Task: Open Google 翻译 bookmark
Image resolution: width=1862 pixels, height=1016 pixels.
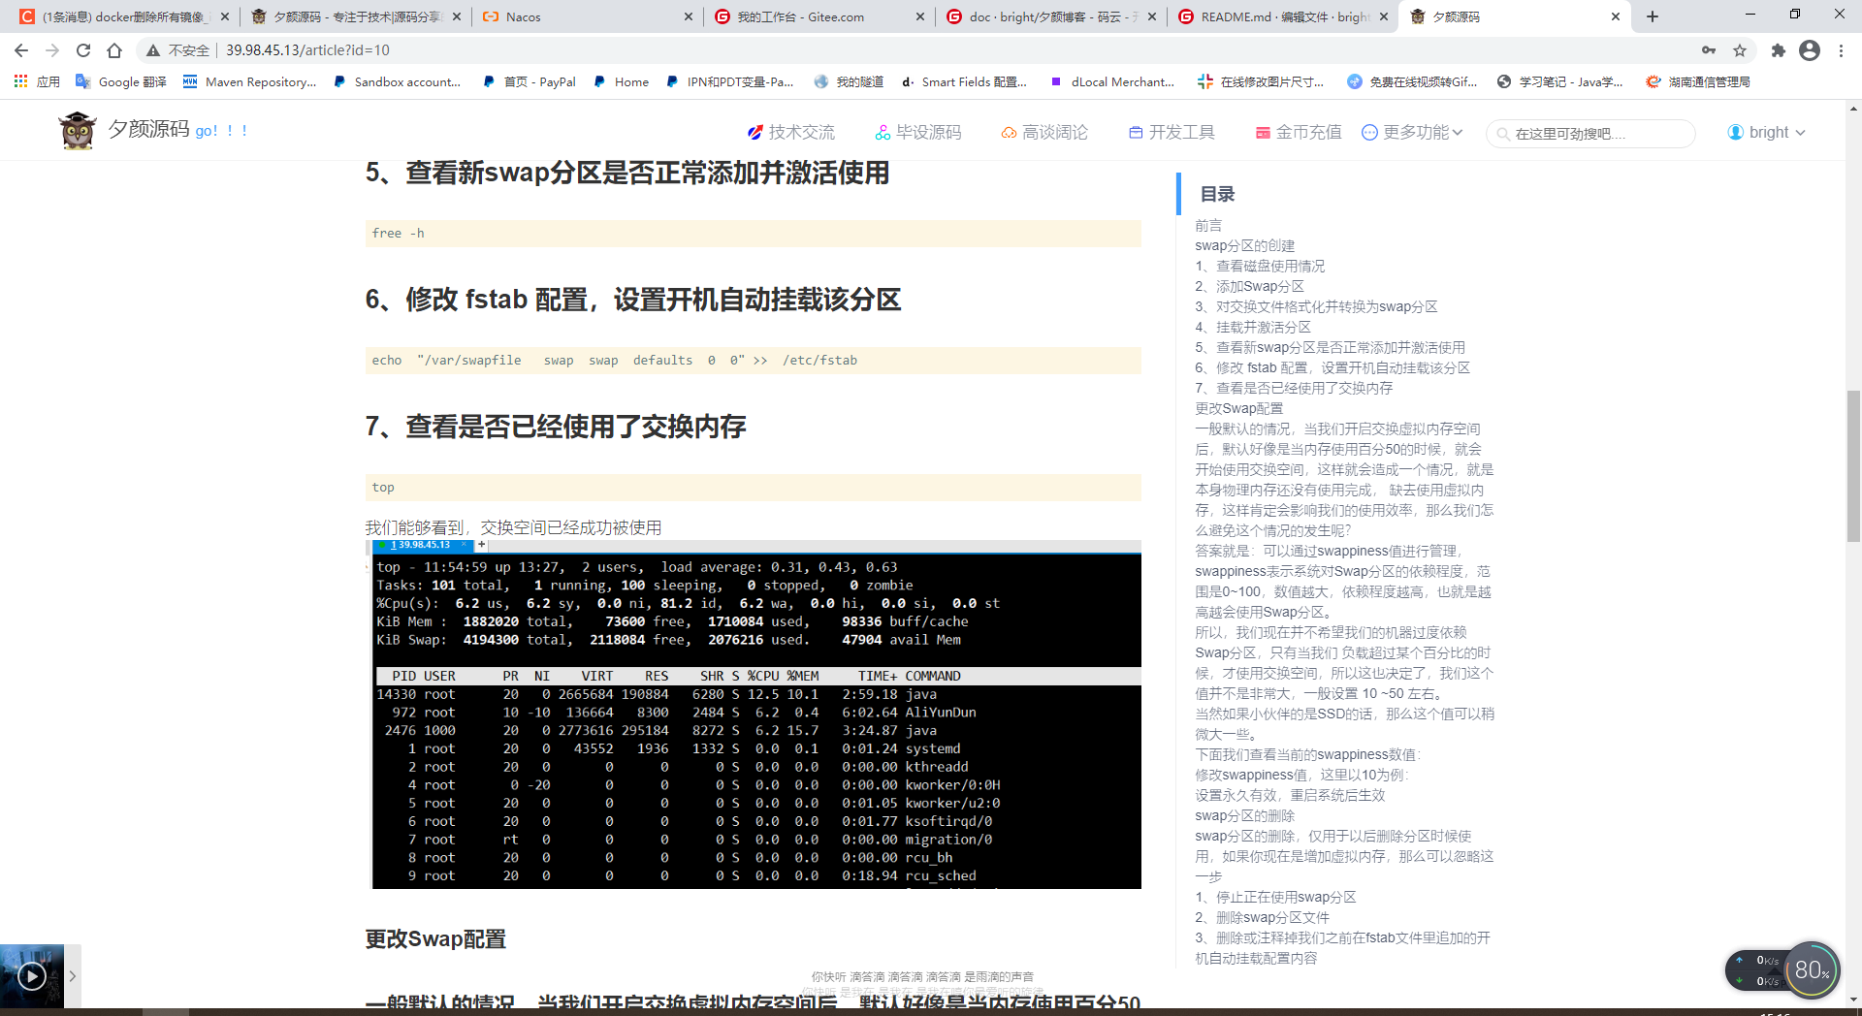Action: [121, 81]
